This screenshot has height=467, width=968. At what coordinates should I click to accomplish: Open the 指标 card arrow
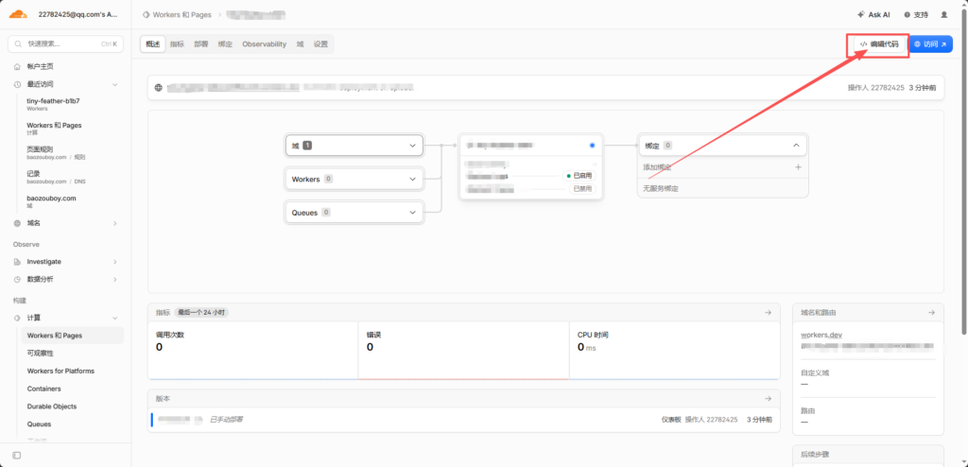(x=768, y=313)
